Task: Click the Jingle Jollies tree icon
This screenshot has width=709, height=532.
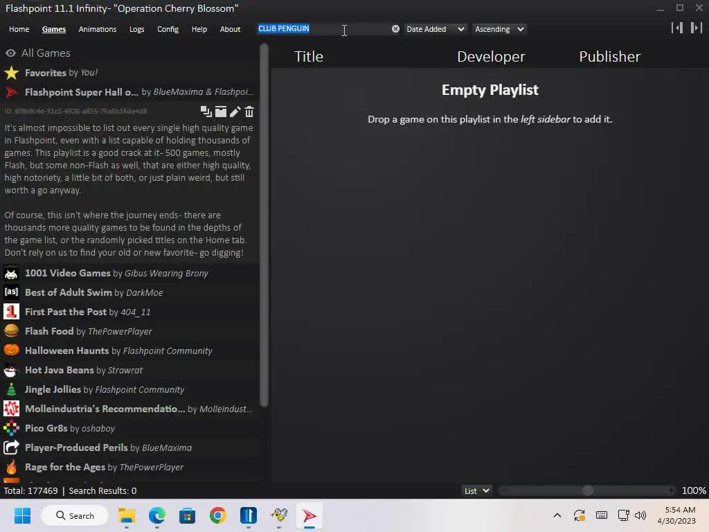Action: pos(11,389)
